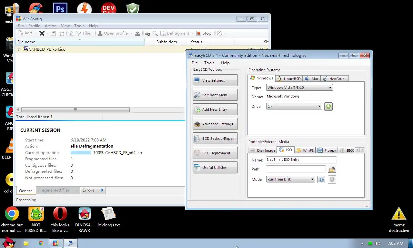Select the NeoGrub tab
The height and width of the screenshot is (248, 413).
click(334, 79)
